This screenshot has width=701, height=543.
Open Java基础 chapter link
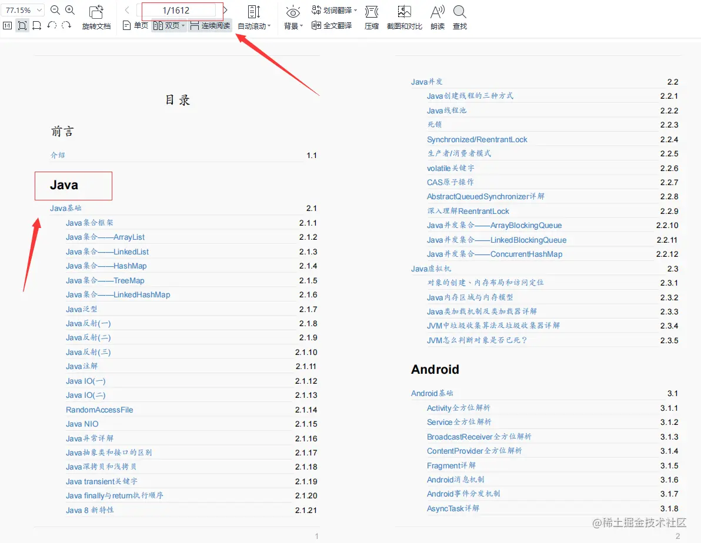(66, 208)
